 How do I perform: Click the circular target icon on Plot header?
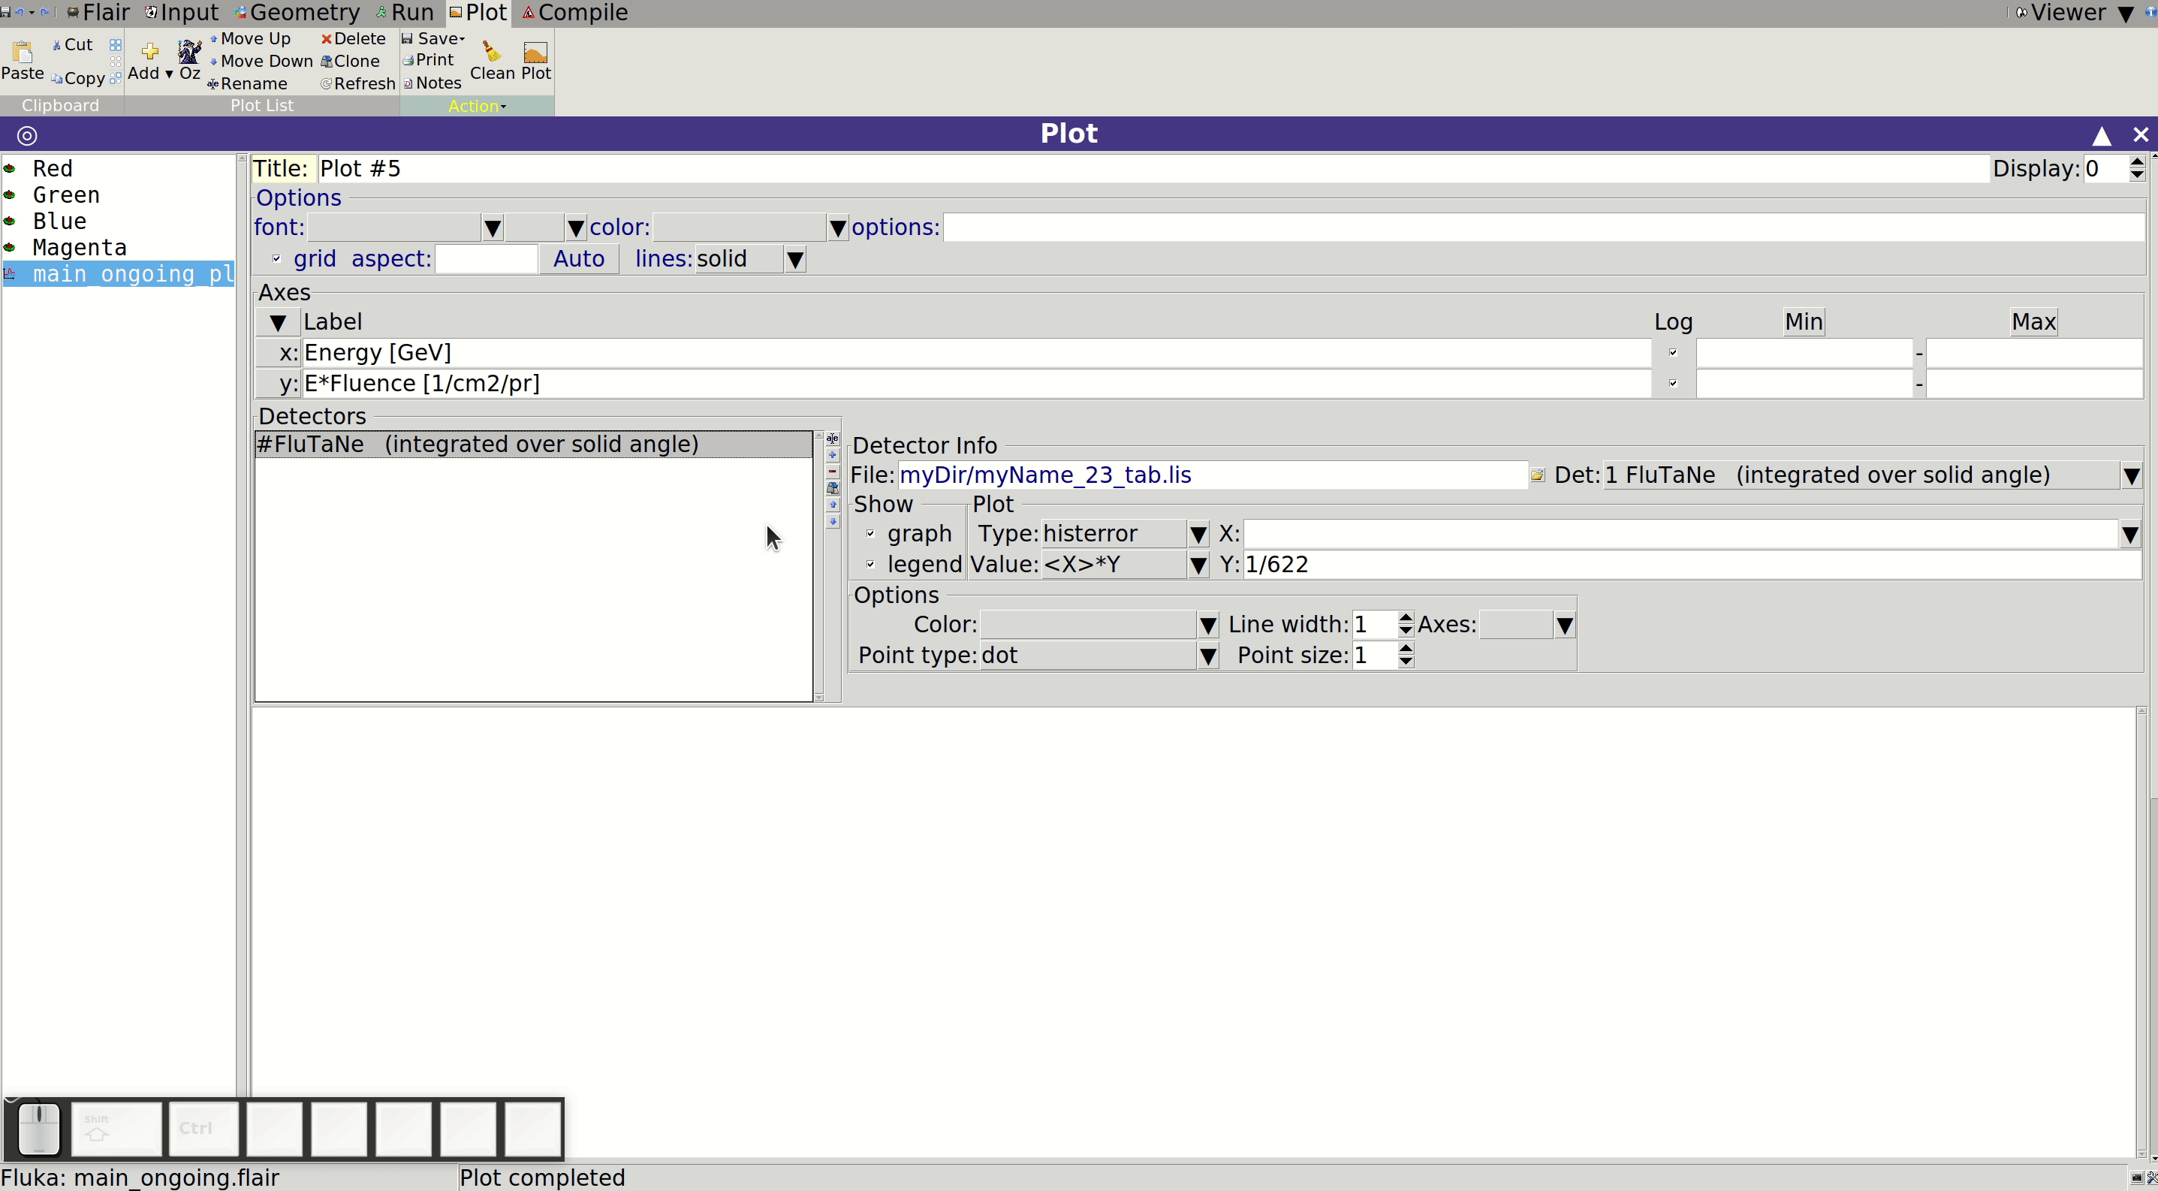coord(27,135)
